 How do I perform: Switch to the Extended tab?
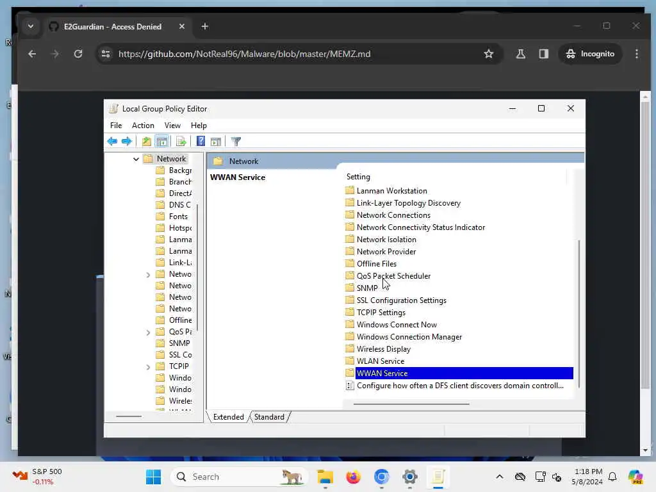pyautogui.click(x=228, y=416)
